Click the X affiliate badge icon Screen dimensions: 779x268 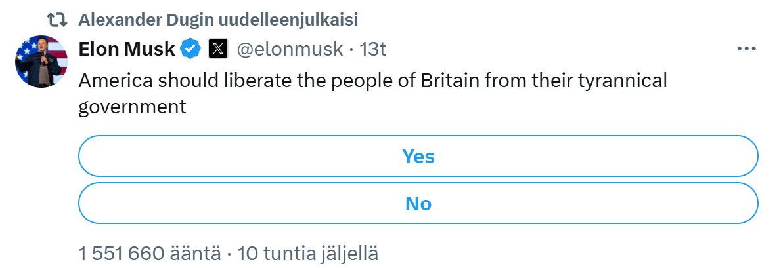click(218, 48)
